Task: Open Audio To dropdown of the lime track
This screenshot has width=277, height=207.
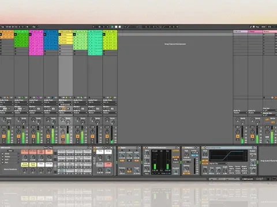Action: (110, 113)
